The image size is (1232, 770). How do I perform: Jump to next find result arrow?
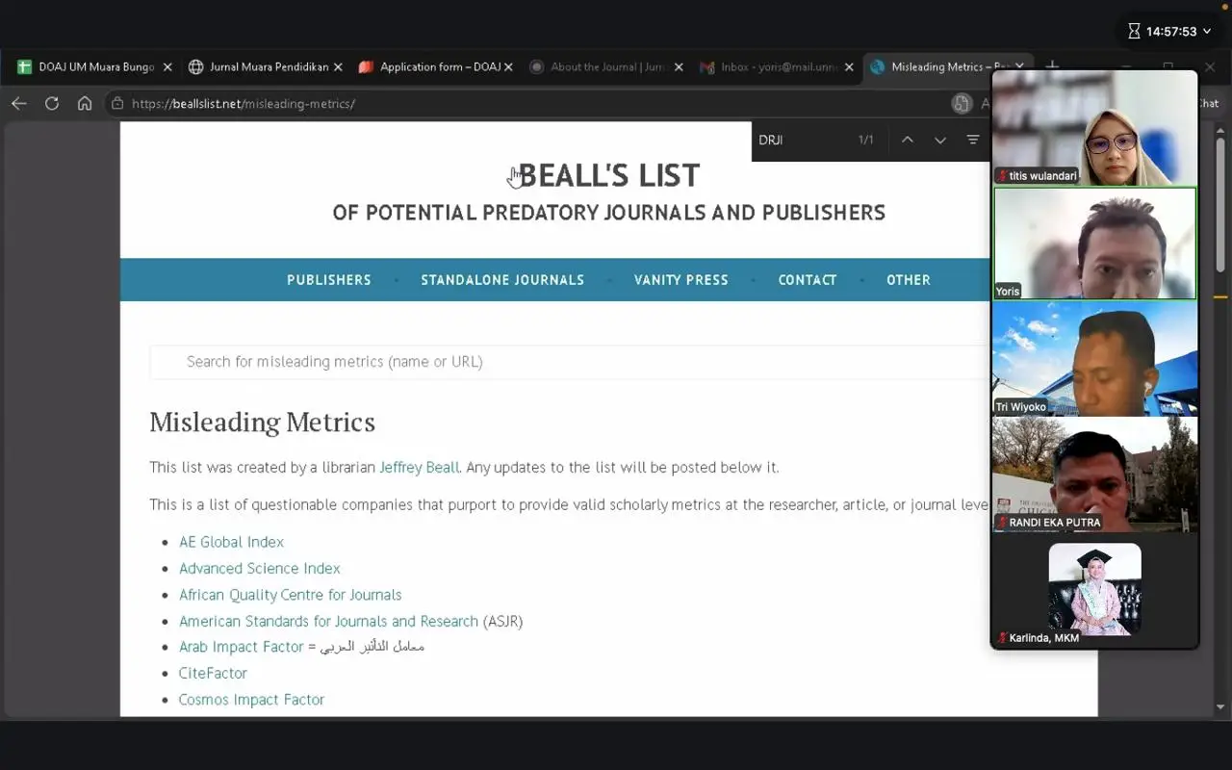tap(940, 140)
